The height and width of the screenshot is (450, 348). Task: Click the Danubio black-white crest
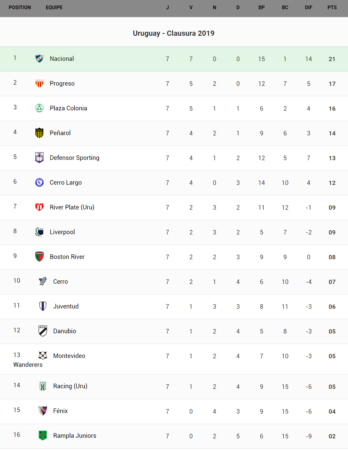[43, 331]
